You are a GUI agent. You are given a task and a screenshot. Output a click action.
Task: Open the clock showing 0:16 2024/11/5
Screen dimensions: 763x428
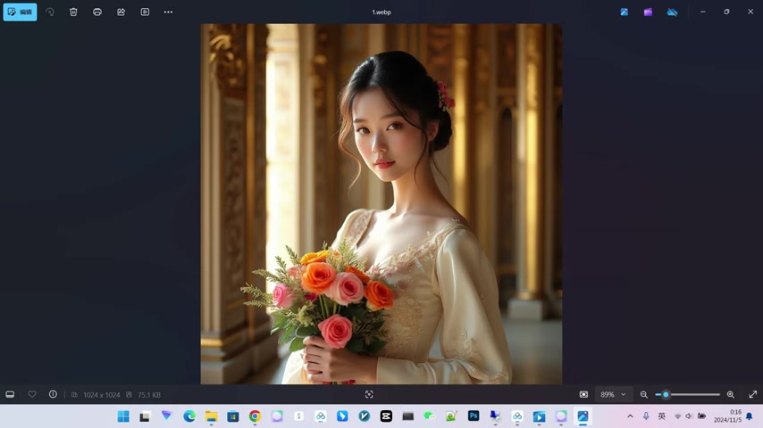727,416
